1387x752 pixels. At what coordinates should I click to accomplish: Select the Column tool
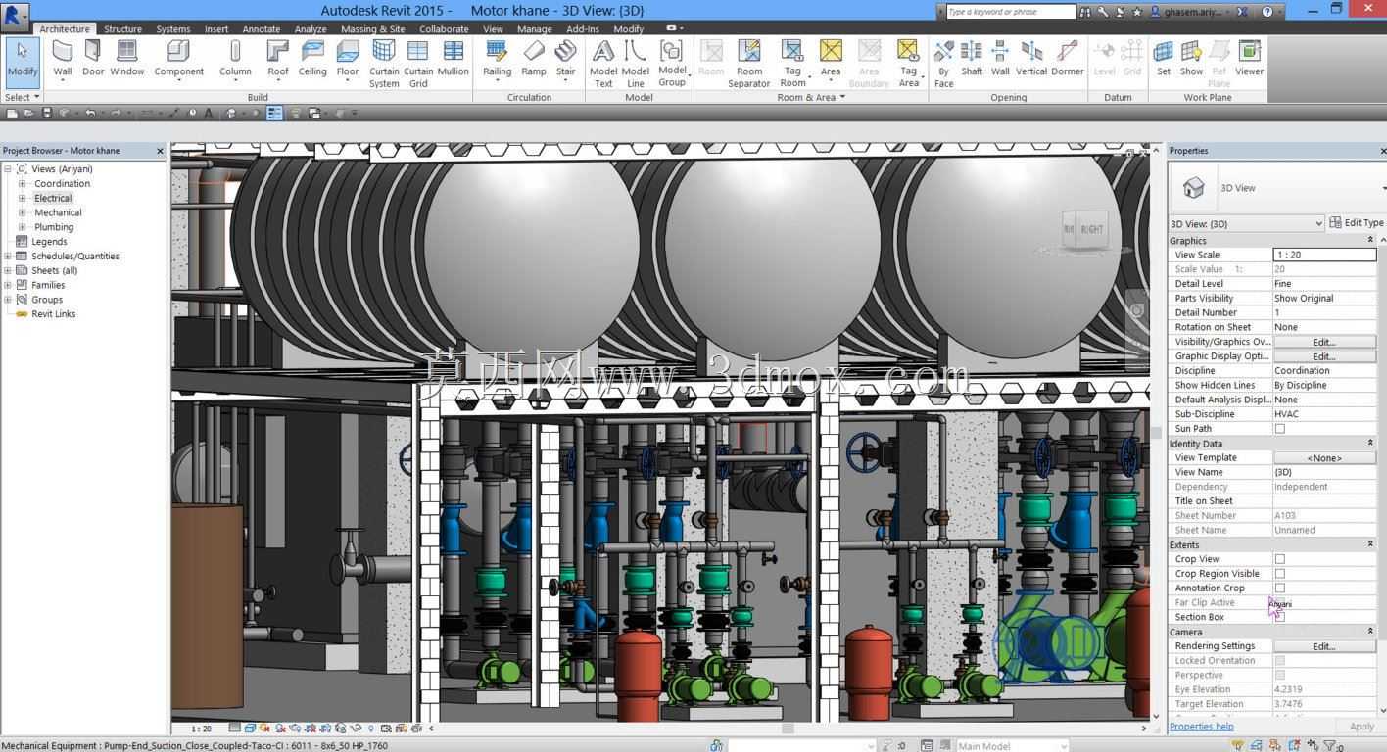click(235, 59)
